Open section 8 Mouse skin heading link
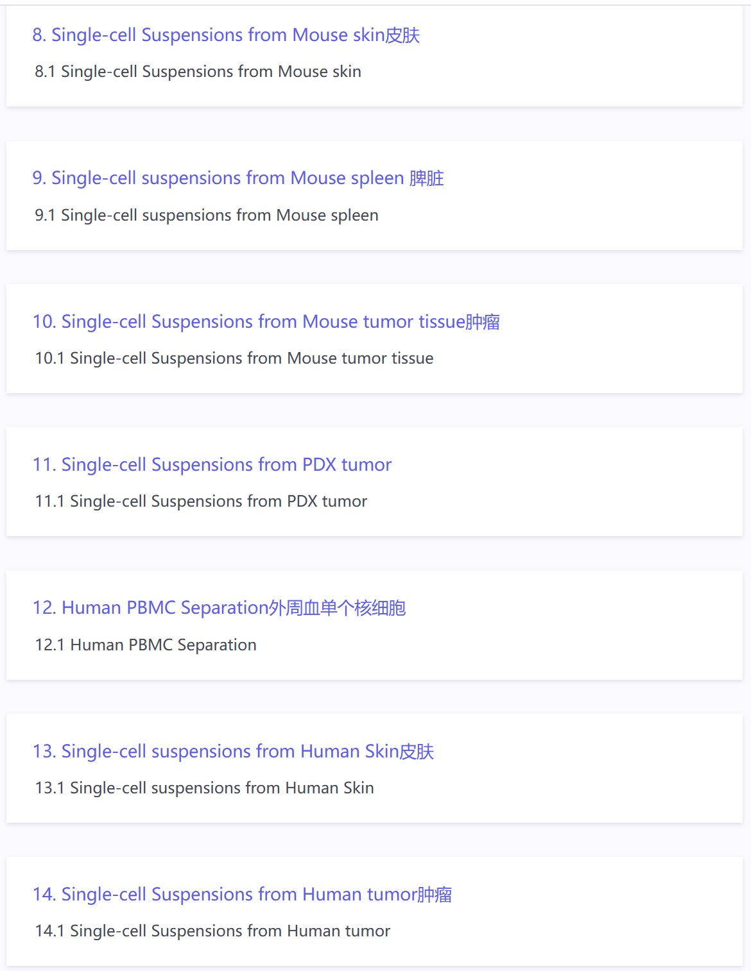Viewport: 751px width, 971px height. click(226, 35)
